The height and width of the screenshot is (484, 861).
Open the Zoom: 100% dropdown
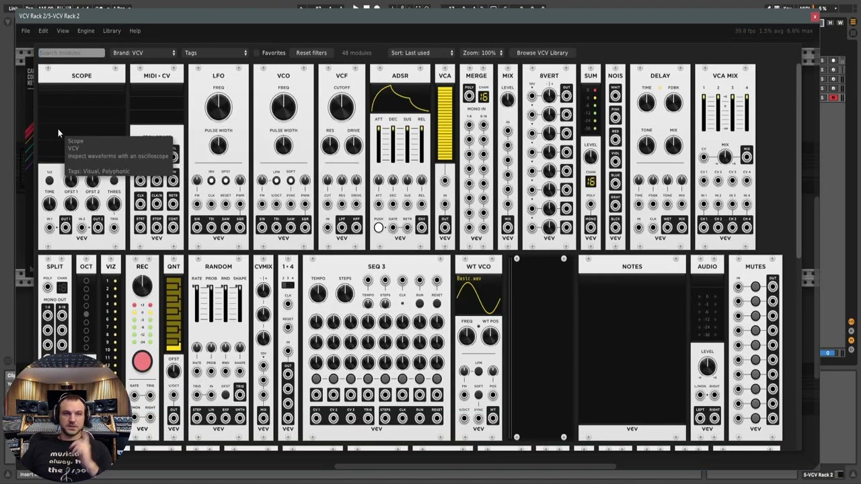(x=482, y=52)
